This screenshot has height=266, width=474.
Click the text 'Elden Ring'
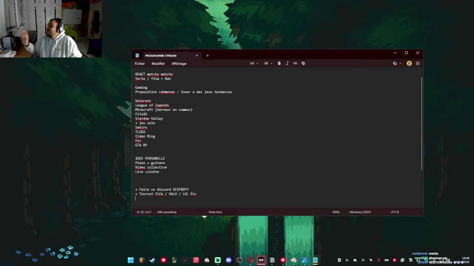click(145, 136)
